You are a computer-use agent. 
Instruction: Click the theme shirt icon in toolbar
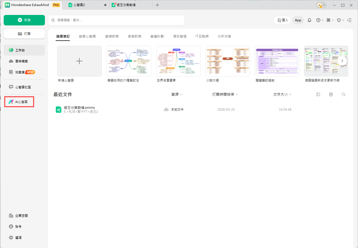click(339, 20)
